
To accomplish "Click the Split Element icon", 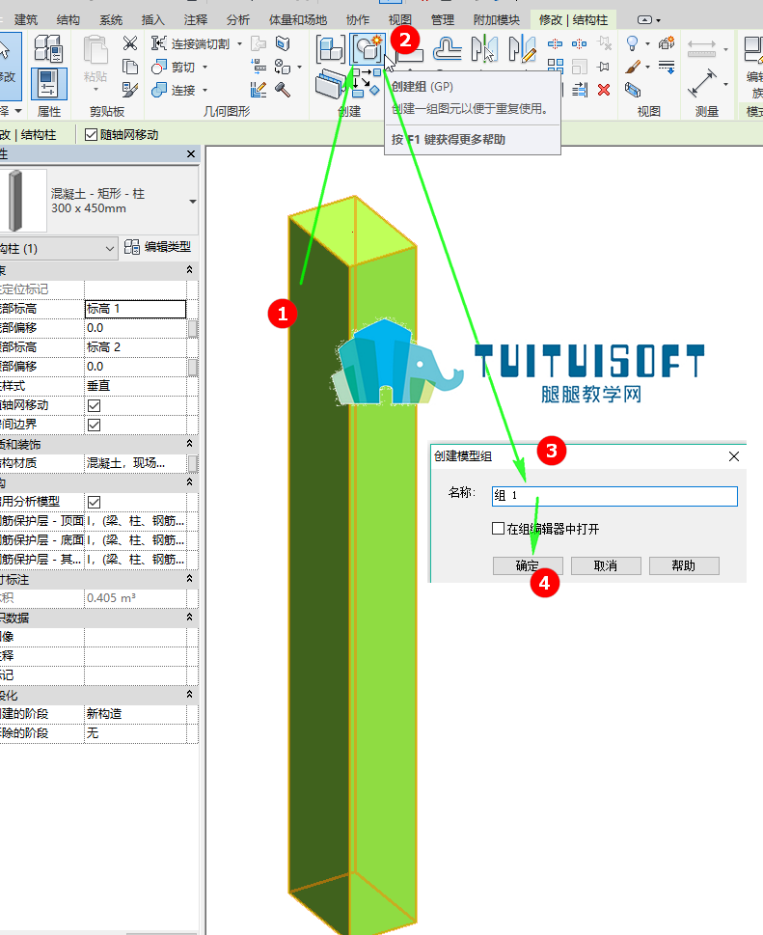I will tap(555, 43).
